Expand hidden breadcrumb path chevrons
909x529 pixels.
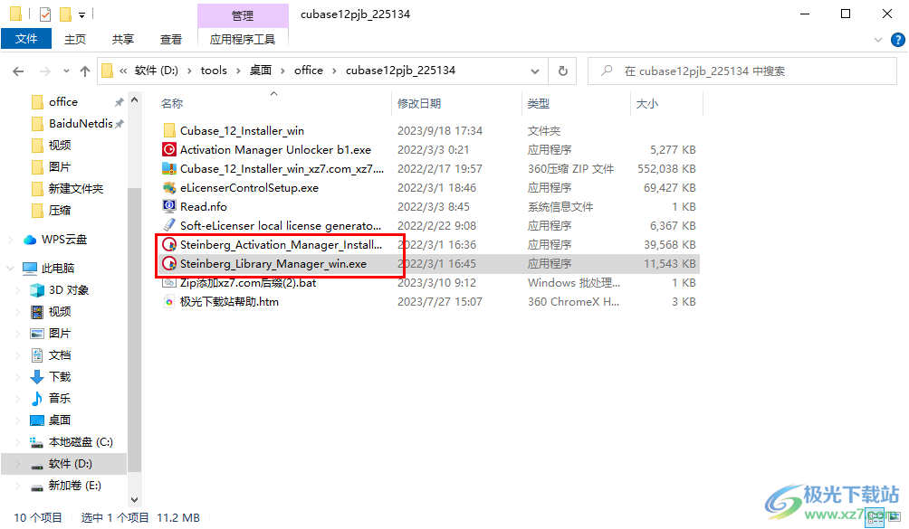pos(123,71)
